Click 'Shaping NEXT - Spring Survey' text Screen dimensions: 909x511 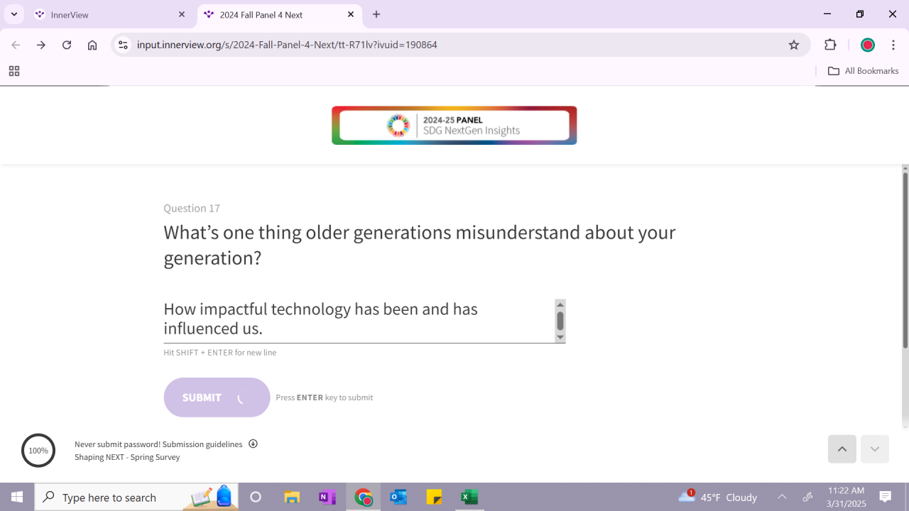127,457
